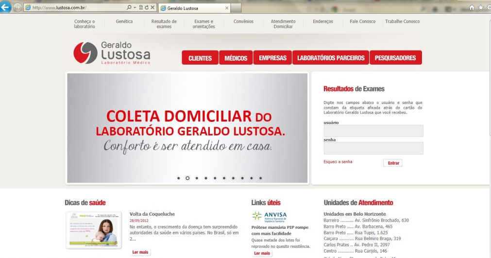Open Favorites with the star icon
The image size is (491, 258).
click(481, 7)
